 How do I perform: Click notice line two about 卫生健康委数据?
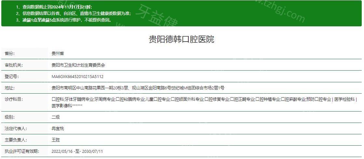[x=74, y=13]
